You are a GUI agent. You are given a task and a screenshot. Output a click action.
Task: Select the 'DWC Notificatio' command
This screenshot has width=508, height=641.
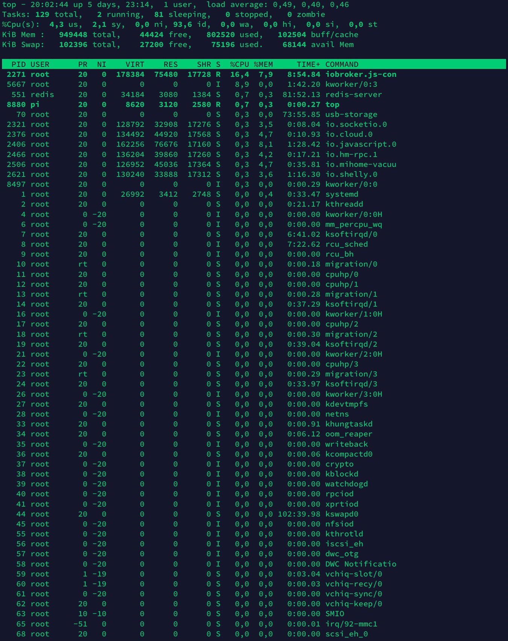tap(361, 564)
